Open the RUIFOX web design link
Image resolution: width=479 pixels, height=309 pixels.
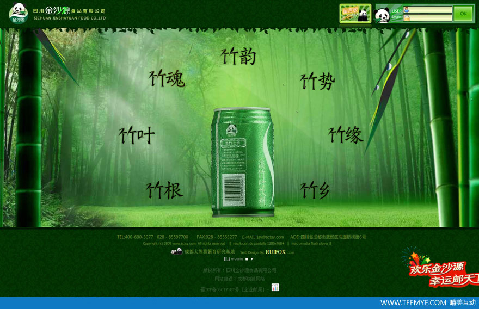pyautogui.click(x=275, y=252)
